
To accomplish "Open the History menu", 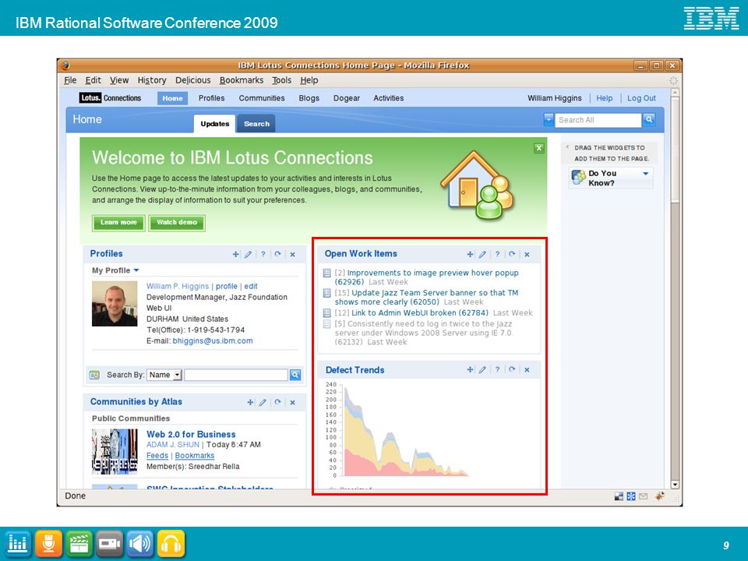I will (152, 80).
